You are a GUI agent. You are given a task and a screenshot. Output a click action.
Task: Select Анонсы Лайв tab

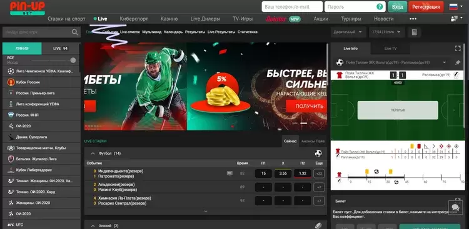point(313,141)
